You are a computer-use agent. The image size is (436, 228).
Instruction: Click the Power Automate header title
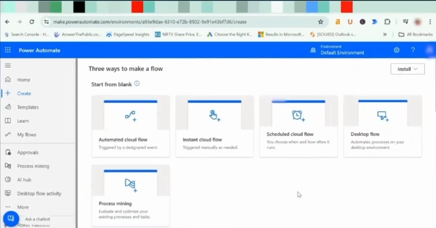(39, 50)
